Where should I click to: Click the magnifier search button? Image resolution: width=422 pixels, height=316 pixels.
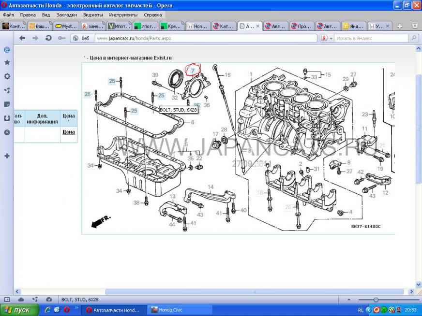pyautogui.click(x=414, y=38)
